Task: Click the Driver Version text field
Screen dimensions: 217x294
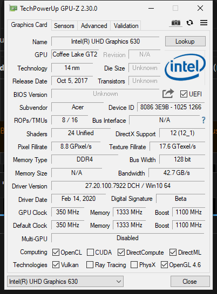Action: coord(128,186)
